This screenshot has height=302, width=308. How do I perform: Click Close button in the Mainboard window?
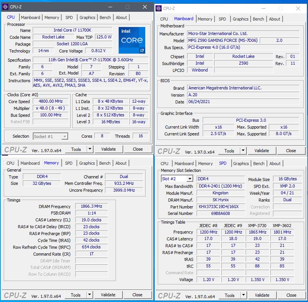coord(291,151)
